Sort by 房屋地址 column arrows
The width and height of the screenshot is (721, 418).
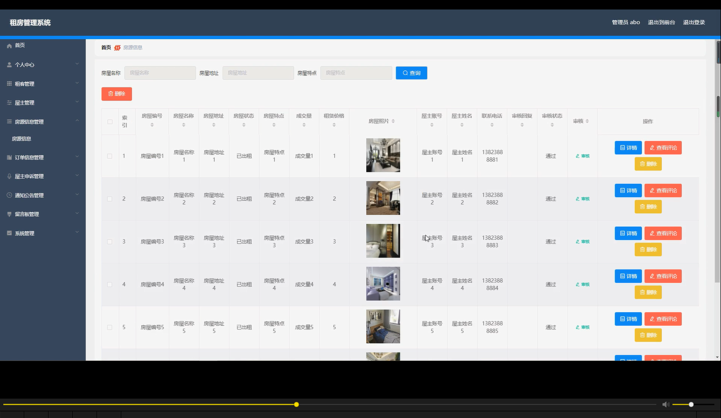[214, 125]
